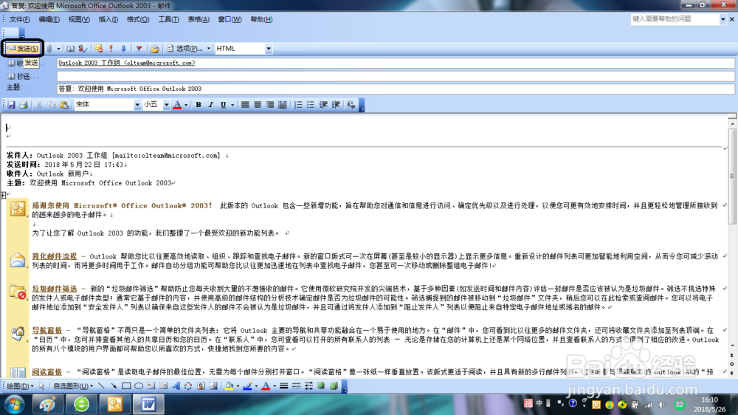This screenshot has height=415, width=738.
Task: Apply the yellow fill color bucket
Action: pyautogui.click(x=229, y=386)
